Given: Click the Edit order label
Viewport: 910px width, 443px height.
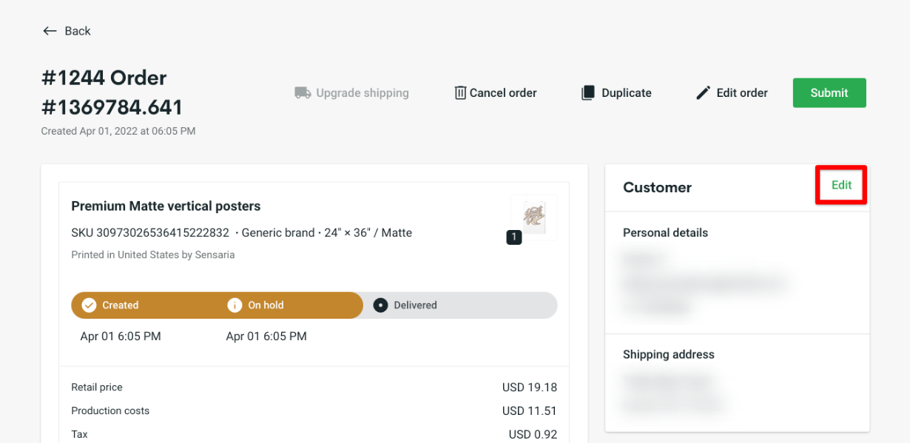Looking at the screenshot, I should 742,93.
